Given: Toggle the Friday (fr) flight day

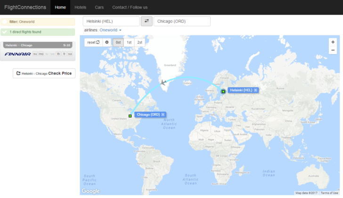Looking at the screenshot, I should coord(64,54).
